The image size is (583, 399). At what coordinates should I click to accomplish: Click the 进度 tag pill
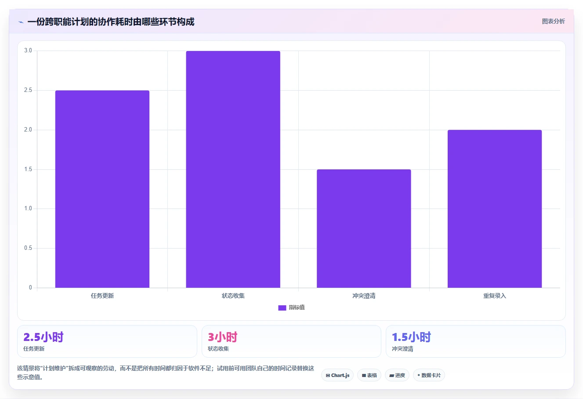click(x=397, y=375)
